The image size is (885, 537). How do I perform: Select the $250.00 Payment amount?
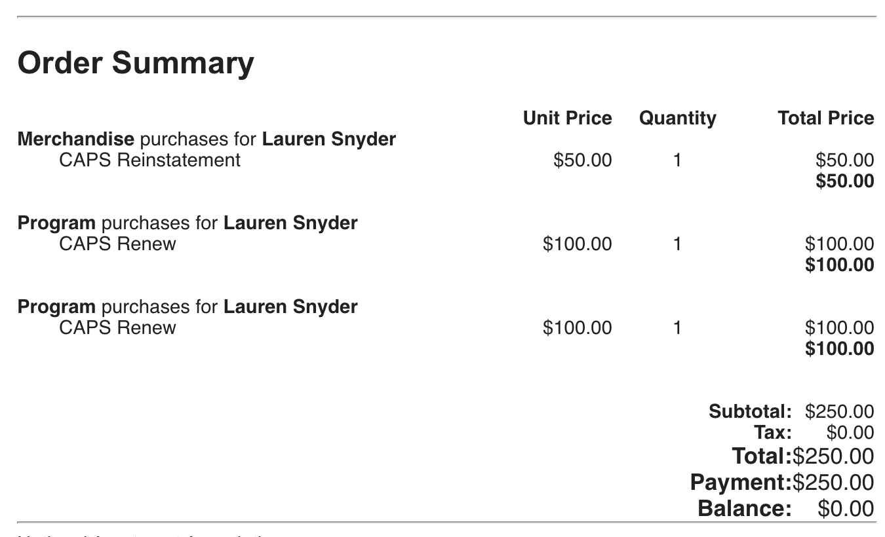[x=833, y=482]
